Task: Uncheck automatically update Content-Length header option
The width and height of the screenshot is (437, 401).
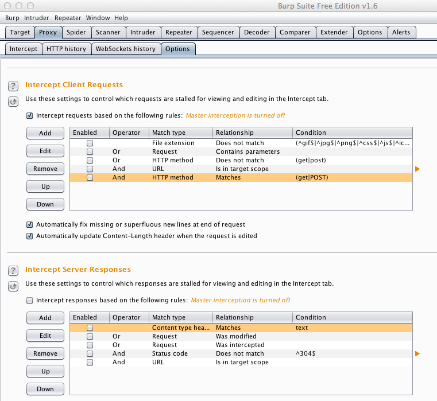Action: click(30, 236)
